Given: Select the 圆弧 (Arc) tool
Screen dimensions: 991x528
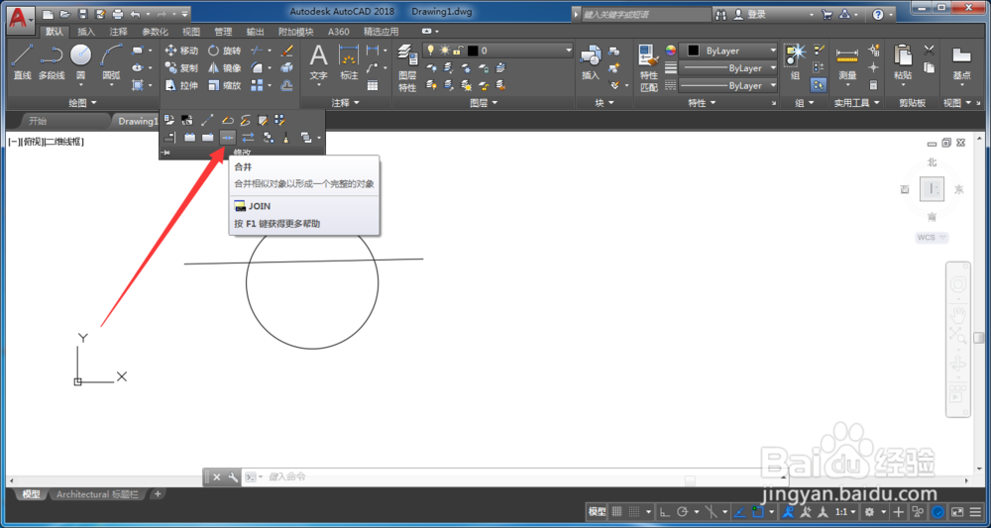Looking at the screenshot, I should click(x=111, y=61).
